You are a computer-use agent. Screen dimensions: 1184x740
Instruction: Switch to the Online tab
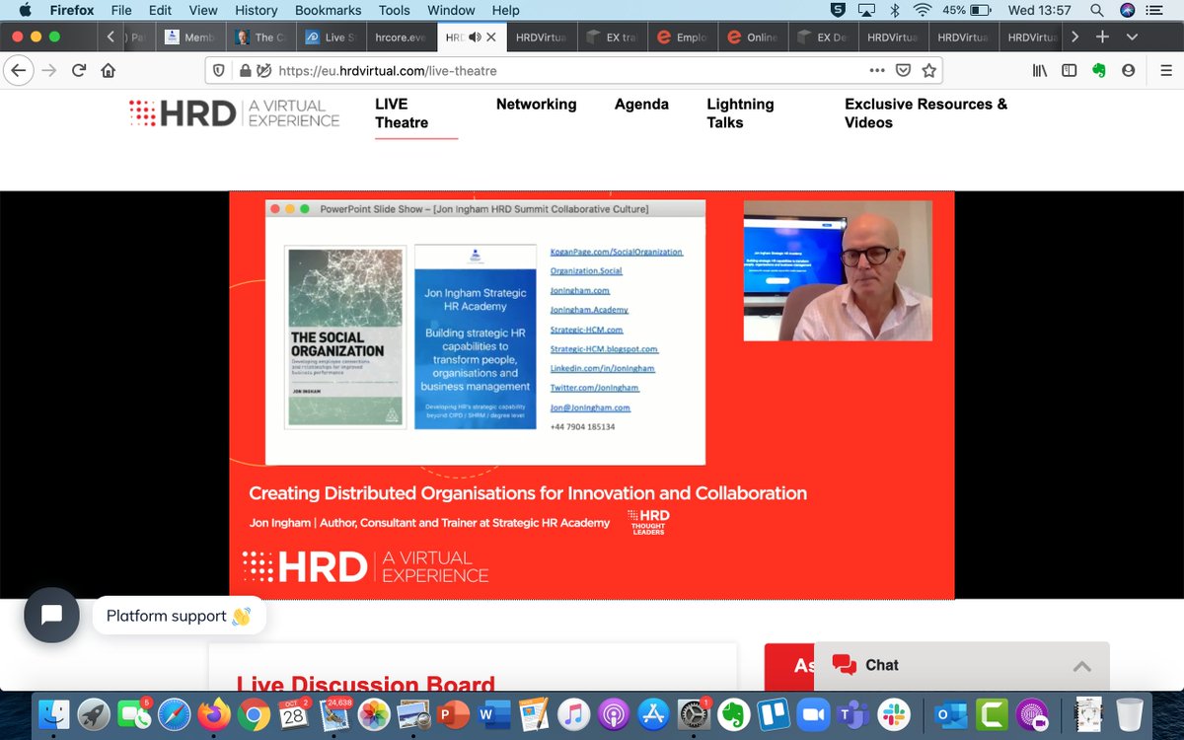(752, 37)
